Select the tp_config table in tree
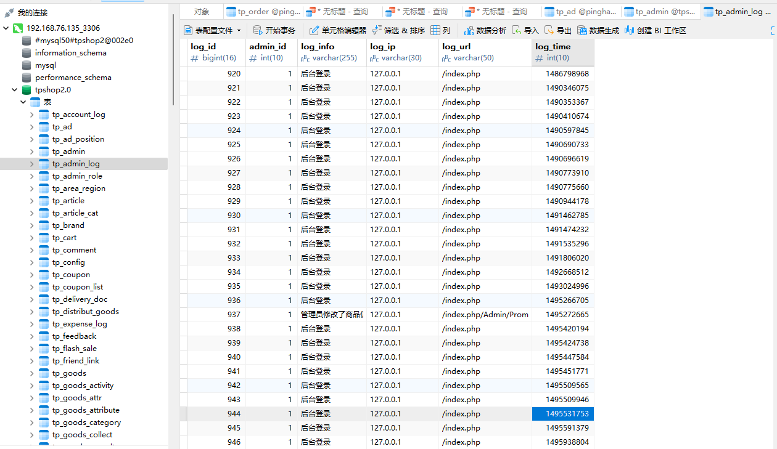 [x=68, y=262]
